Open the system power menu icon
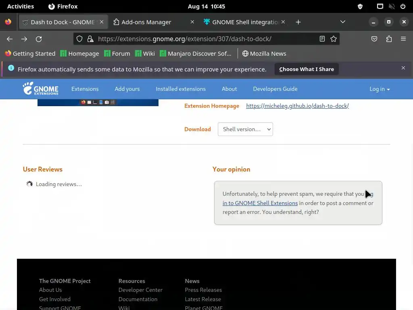The image size is (413, 310). pos(403,6)
